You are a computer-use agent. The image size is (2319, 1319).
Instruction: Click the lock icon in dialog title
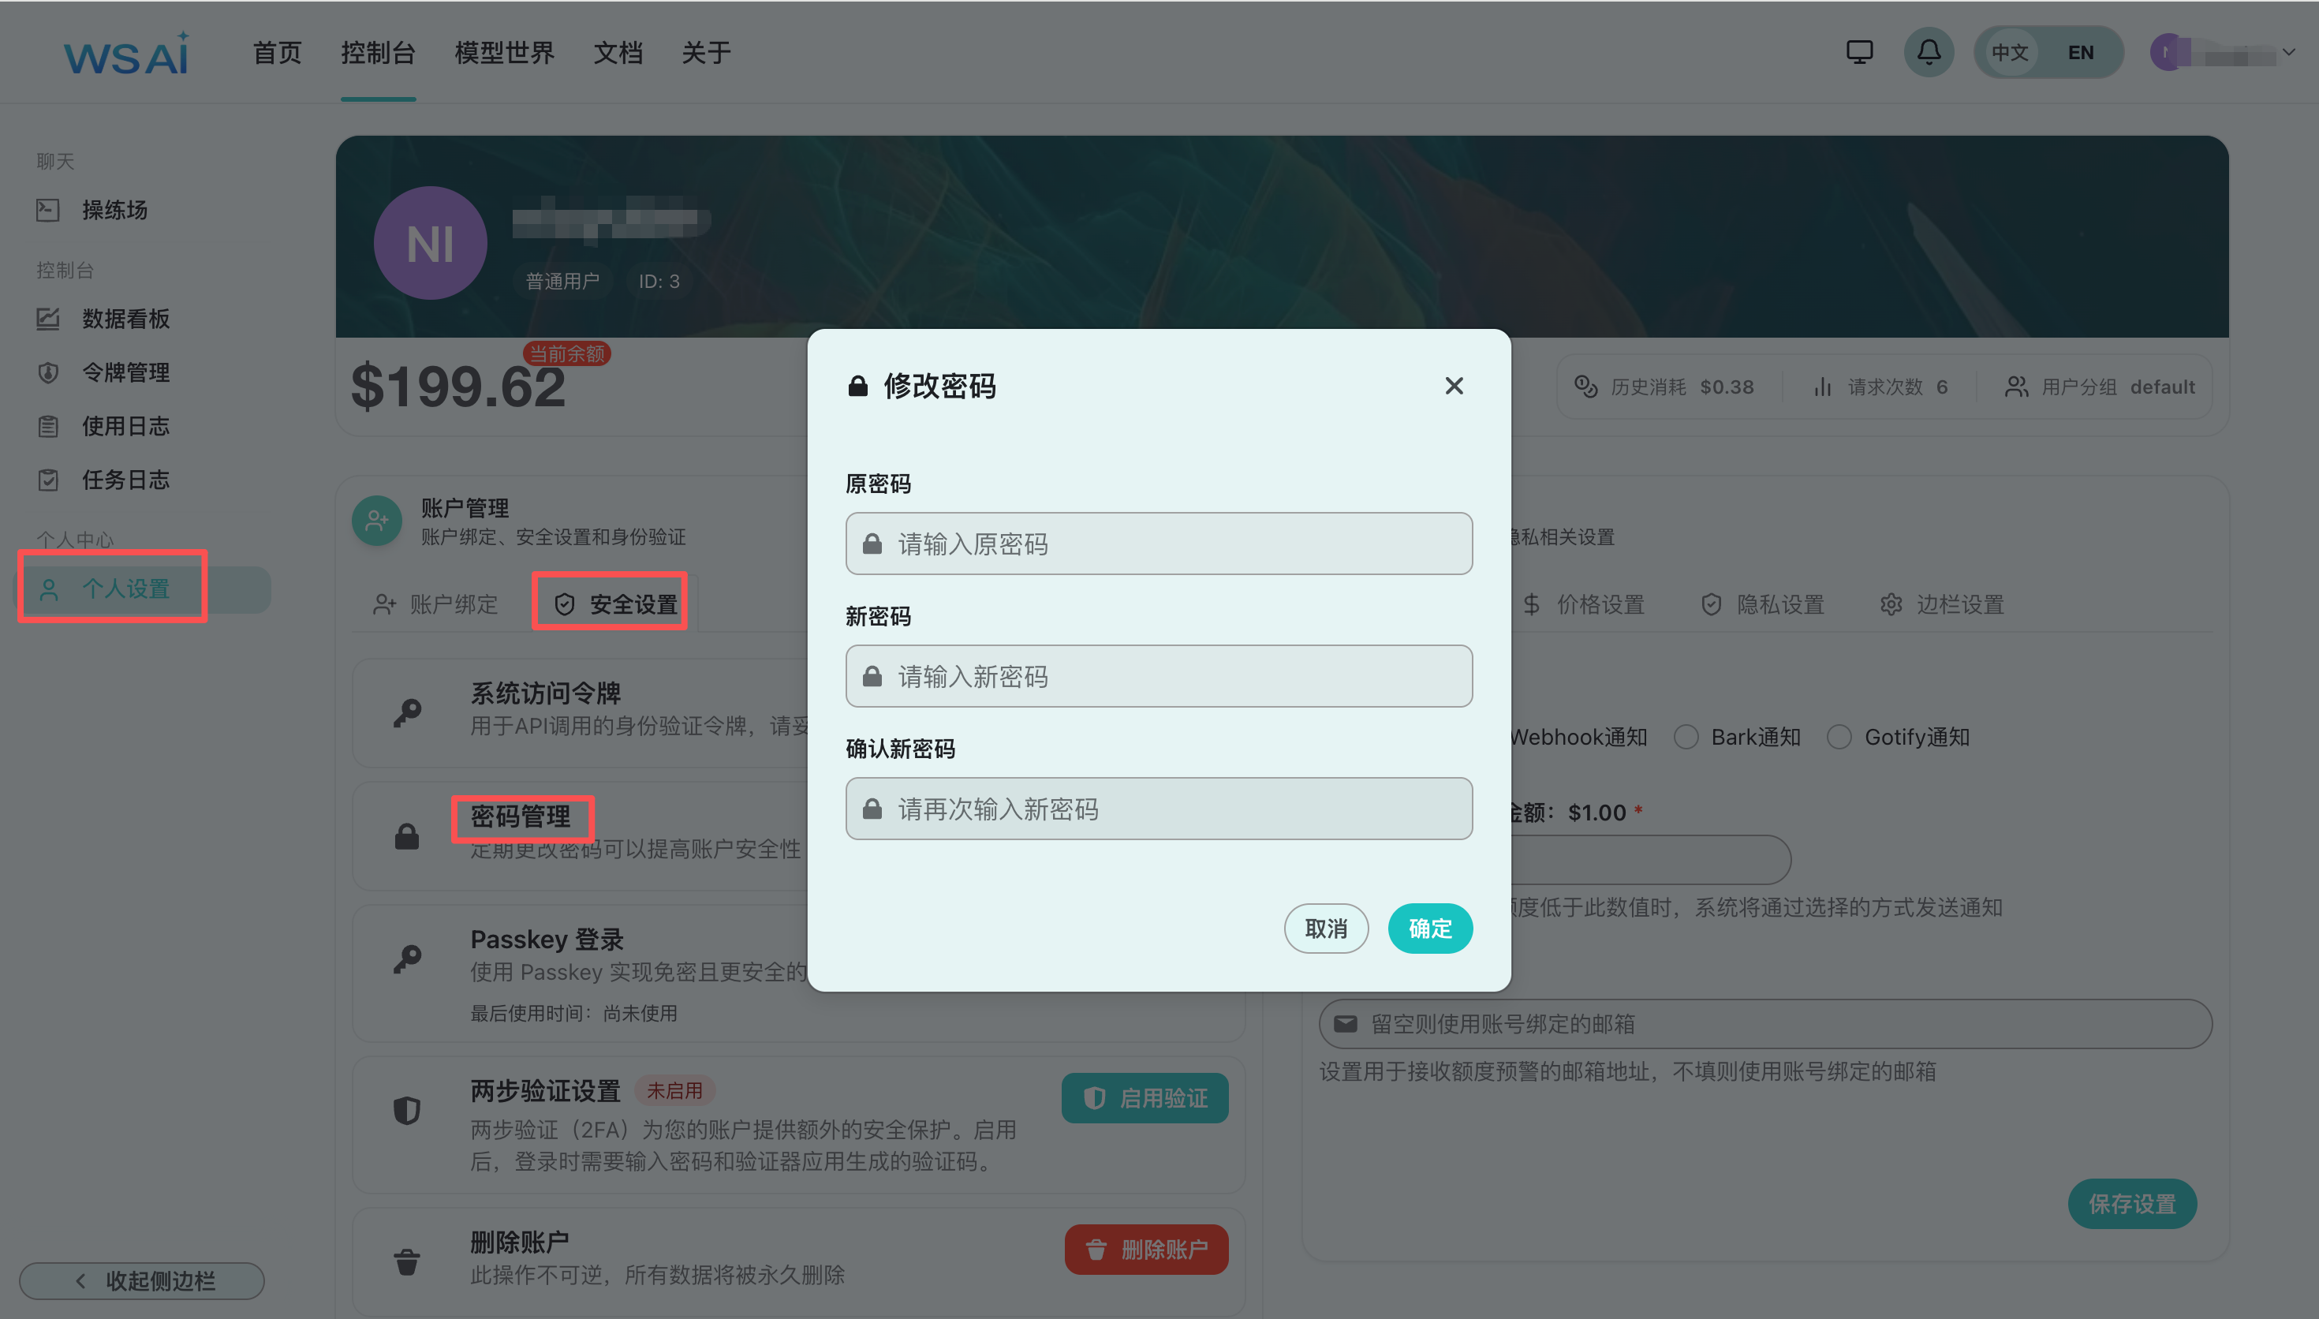click(857, 386)
